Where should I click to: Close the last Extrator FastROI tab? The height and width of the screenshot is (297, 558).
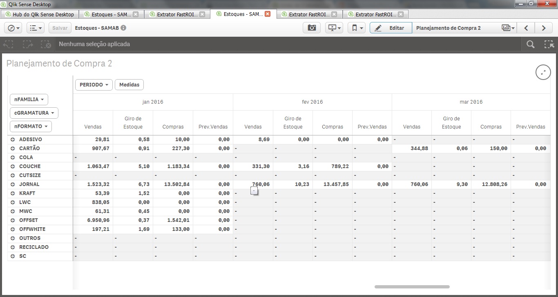(401, 14)
